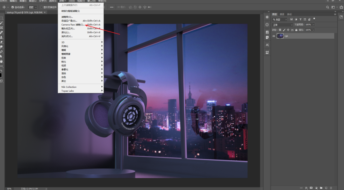344x190 pixels.
Task: Click the foreground color swatch
Action: tap(1, 75)
